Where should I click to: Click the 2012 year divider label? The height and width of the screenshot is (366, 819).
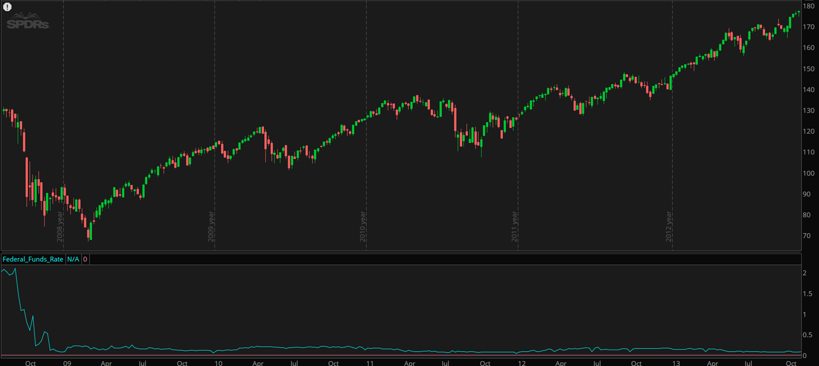click(x=669, y=227)
